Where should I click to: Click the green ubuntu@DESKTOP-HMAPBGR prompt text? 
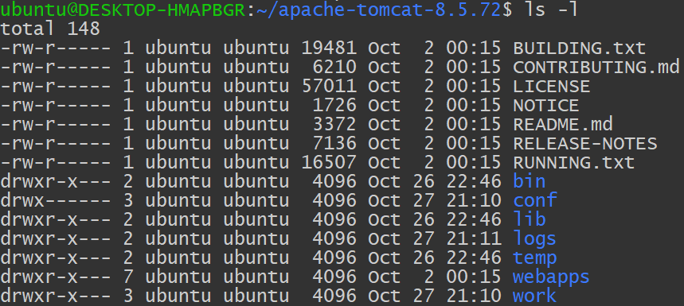[x=123, y=10]
